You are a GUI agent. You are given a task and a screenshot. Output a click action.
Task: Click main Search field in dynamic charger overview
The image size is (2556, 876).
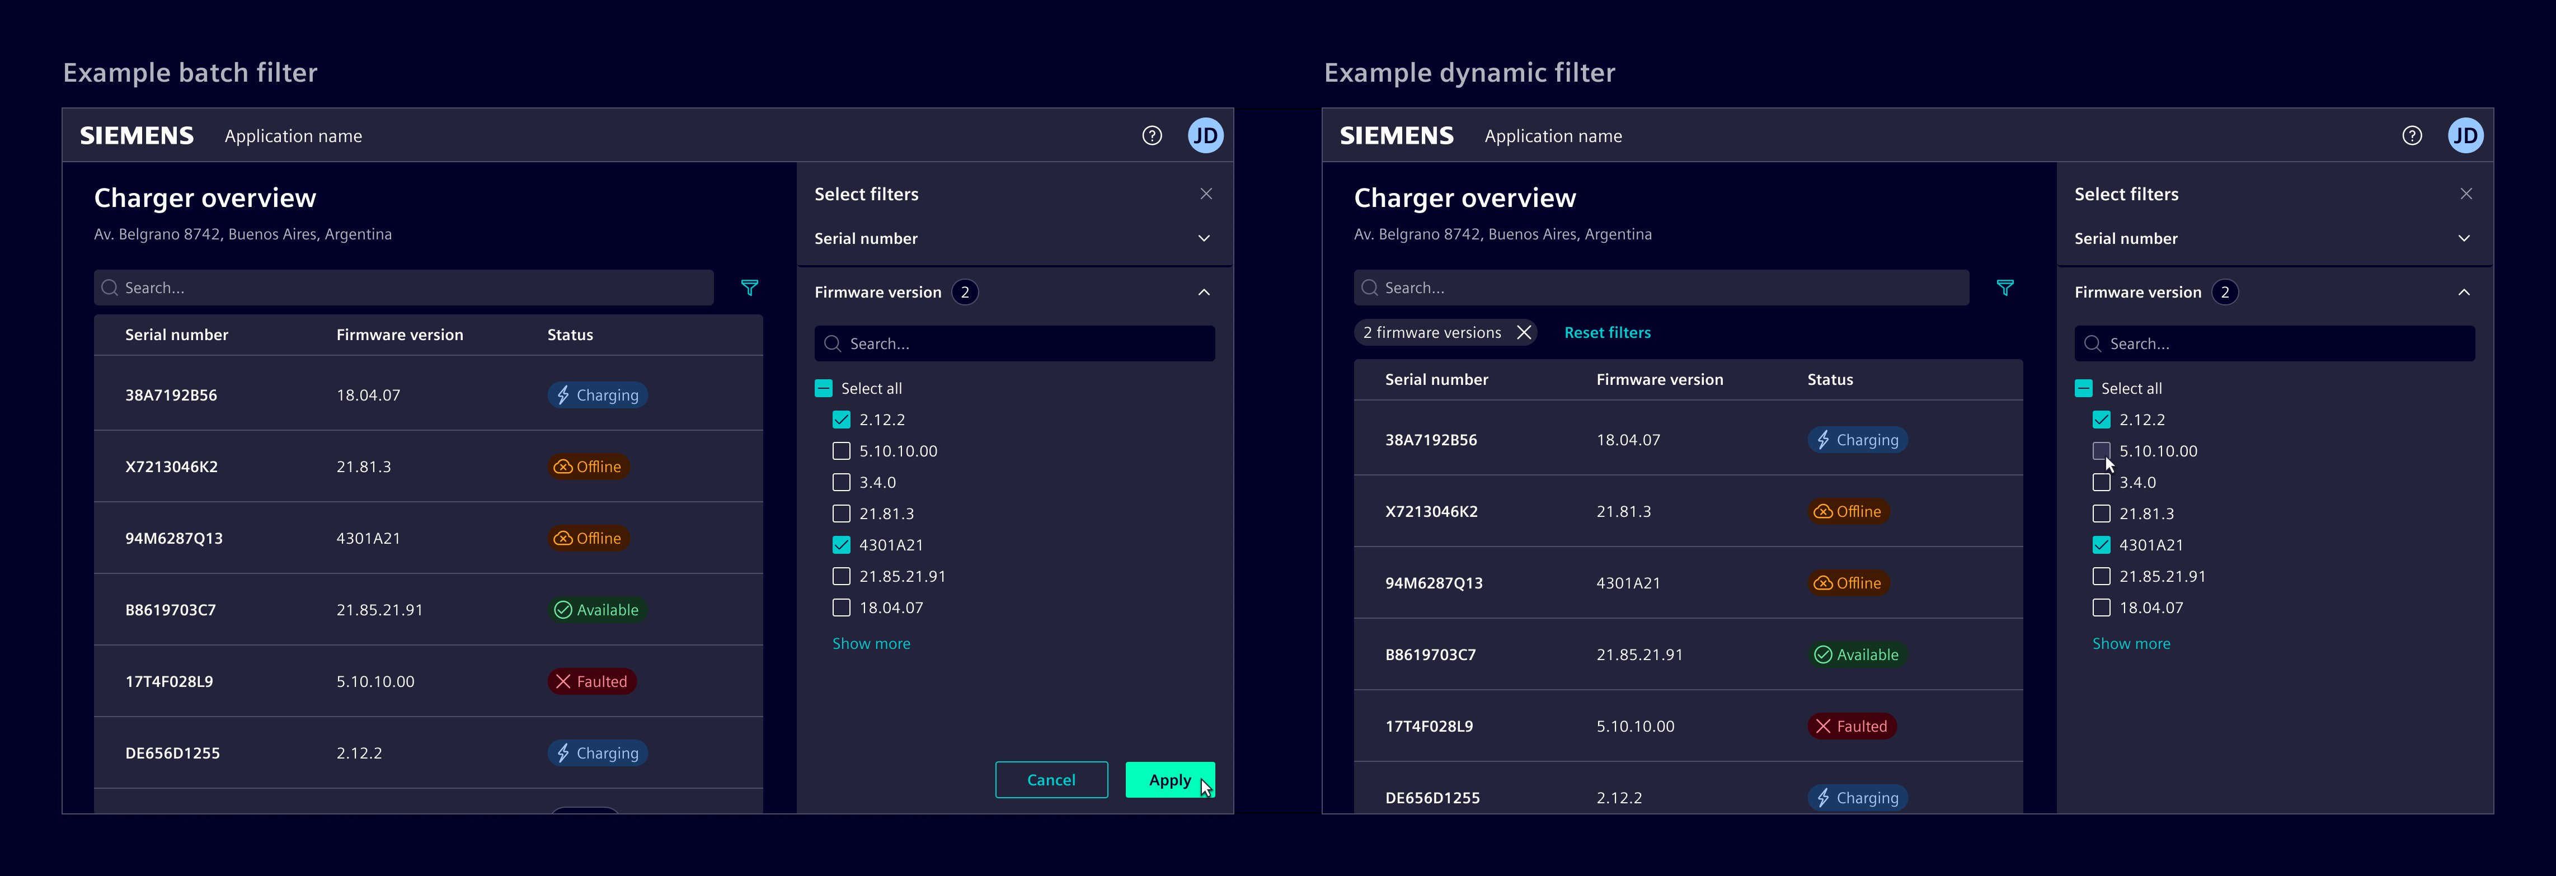point(1661,288)
